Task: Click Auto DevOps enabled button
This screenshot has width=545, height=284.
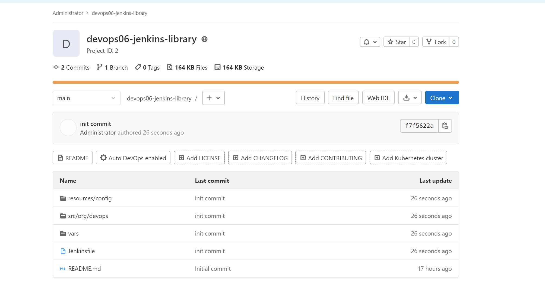Action: (133, 158)
